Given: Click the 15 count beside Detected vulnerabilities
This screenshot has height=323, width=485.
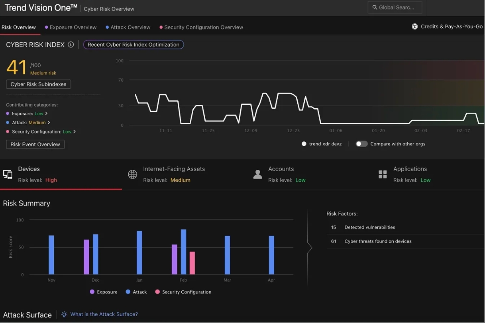Looking at the screenshot, I should [334, 227].
